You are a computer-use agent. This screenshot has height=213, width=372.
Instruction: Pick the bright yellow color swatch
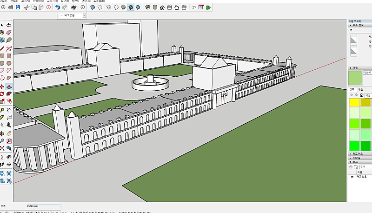pyautogui.click(x=354, y=102)
